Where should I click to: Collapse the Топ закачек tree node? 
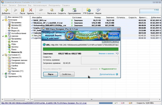click(x=3, y=36)
